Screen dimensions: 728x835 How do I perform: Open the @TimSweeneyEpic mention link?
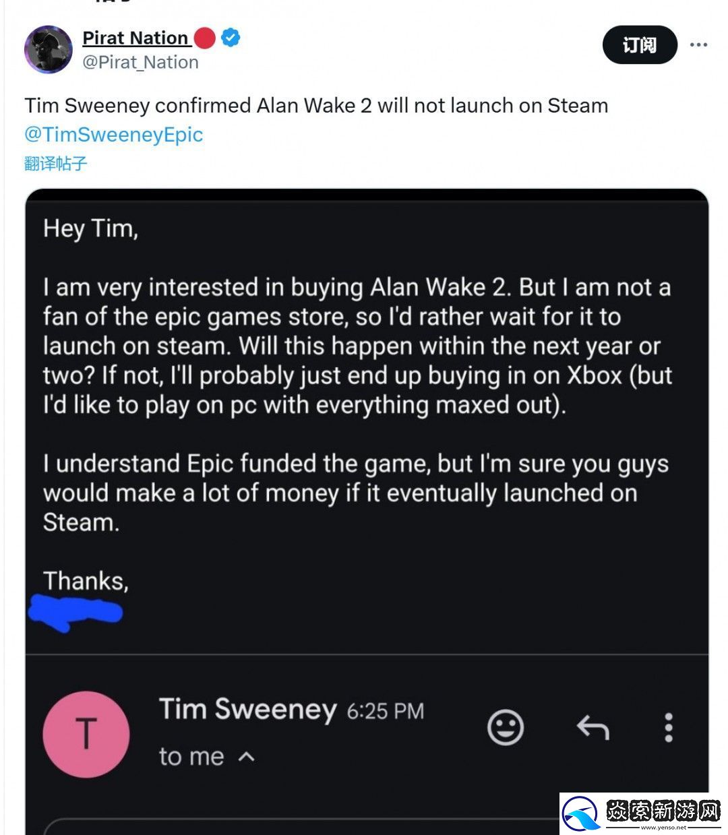tap(113, 134)
